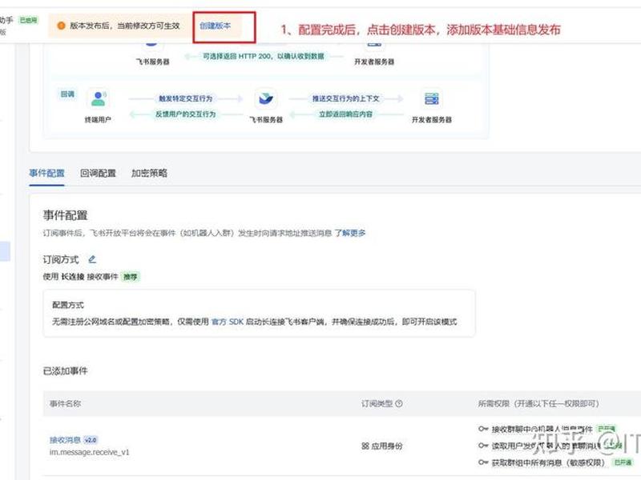Click the 获取群组中所有消息 (敏感权限) permission
The height and width of the screenshot is (480, 641).
pyautogui.click(x=548, y=462)
